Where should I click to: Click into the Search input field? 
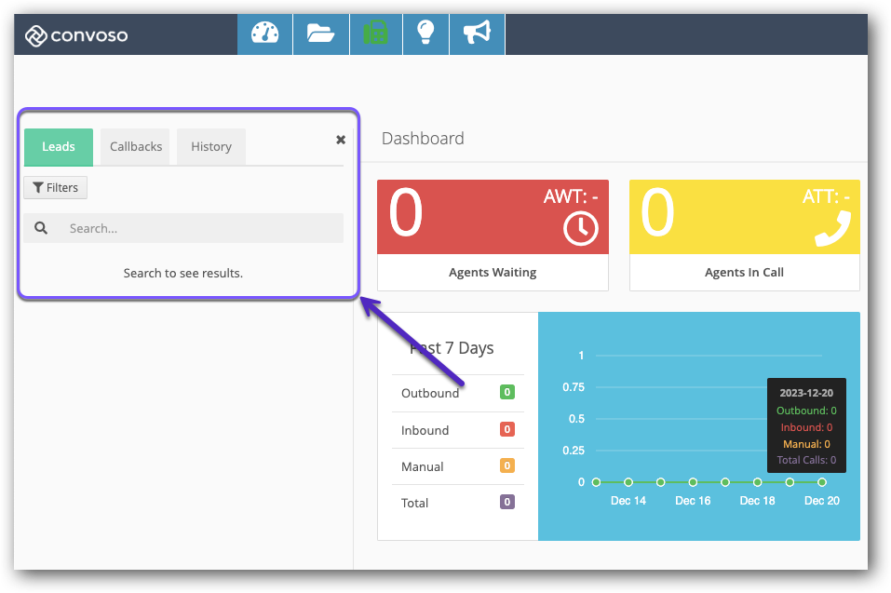200,228
